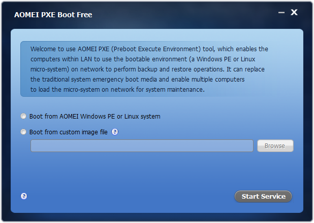The image size is (314, 223).
Task: Click the "Boot from custom image file" label text
Action: tap(69, 132)
